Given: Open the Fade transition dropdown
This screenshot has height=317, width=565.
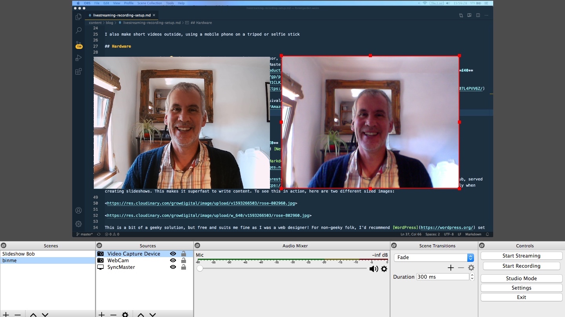Looking at the screenshot, I should [434, 257].
